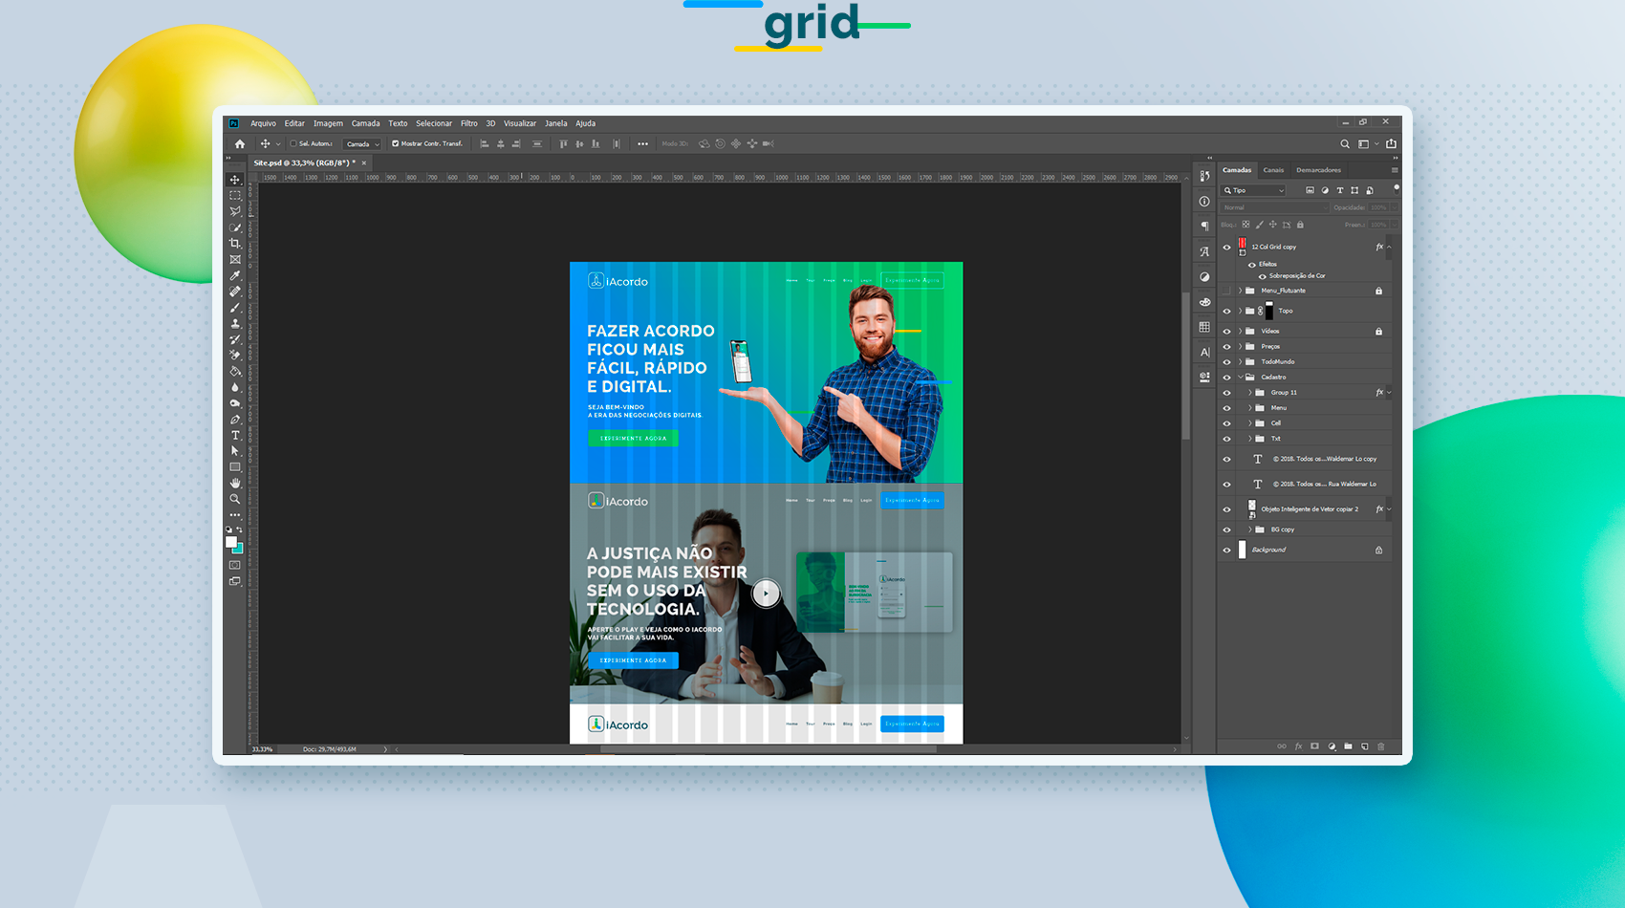
Task: Select the Paint Bucket tool
Action: pos(235,371)
